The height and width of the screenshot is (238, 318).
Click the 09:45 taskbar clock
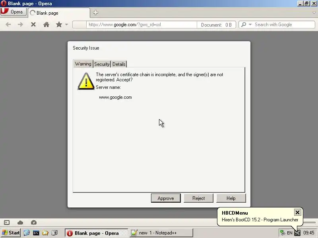coord(309,233)
